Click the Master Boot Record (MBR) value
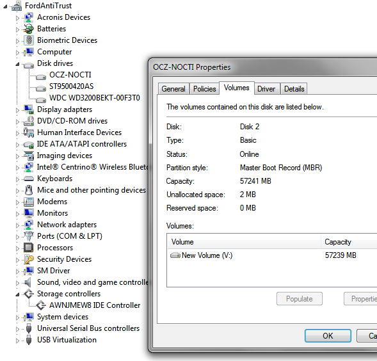This screenshot has width=377, height=361. pyautogui.click(x=281, y=168)
